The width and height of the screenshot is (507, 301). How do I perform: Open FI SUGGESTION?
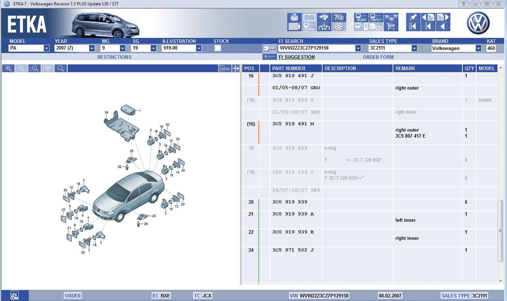[297, 57]
